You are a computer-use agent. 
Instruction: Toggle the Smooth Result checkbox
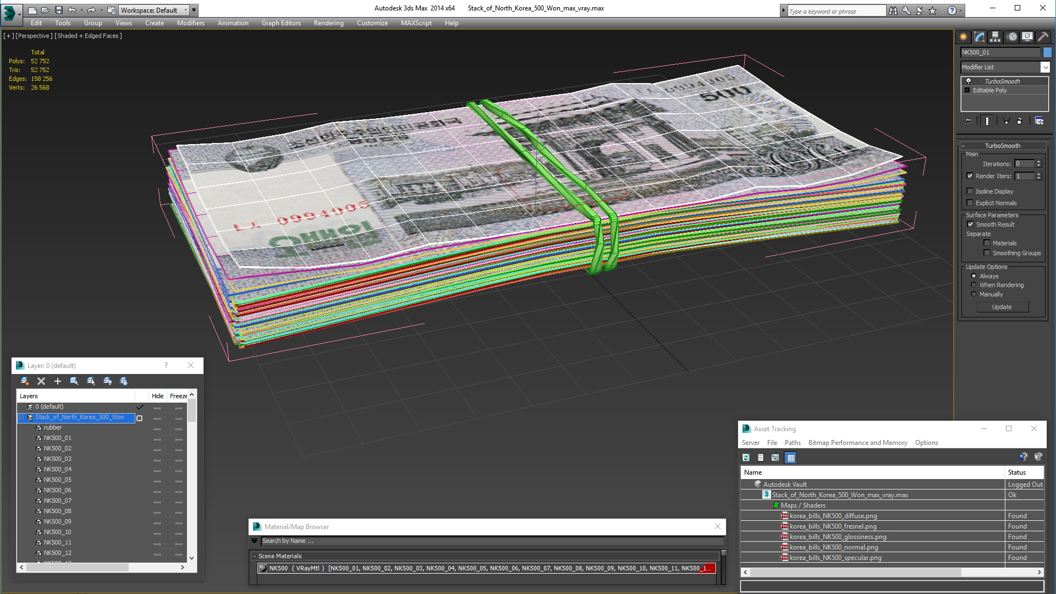[x=971, y=224]
